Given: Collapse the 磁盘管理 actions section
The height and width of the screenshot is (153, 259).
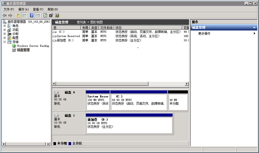Looking at the screenshot, I should tap(254, 28).
